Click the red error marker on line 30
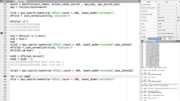The width and height of the screenshot is (180, 101). [x=2, y=33]
